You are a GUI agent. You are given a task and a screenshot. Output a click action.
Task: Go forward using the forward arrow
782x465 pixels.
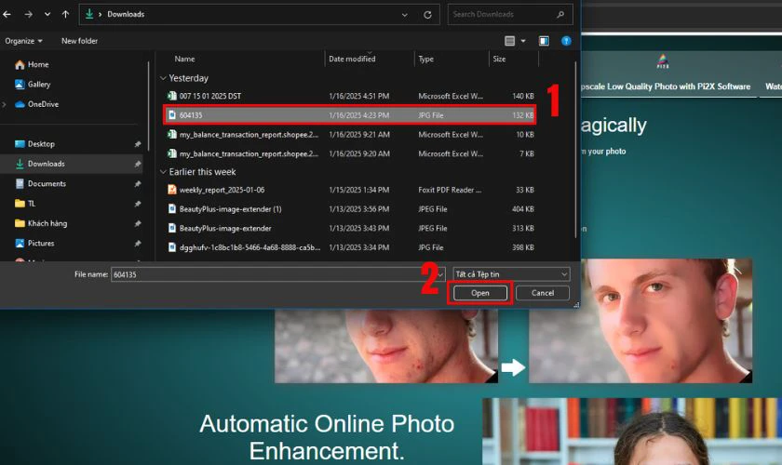coord(29,15)
